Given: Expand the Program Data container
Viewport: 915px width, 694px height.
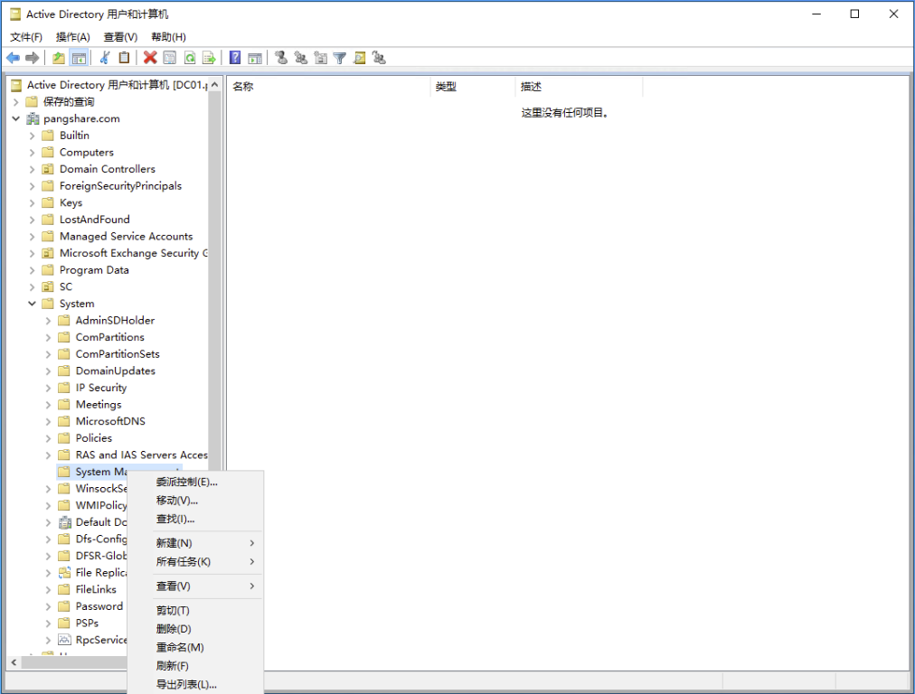Looking at the screenshot, I should 32,270.
